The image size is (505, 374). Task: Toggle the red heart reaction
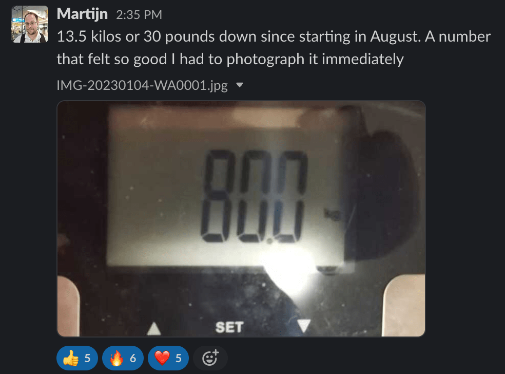168,358
